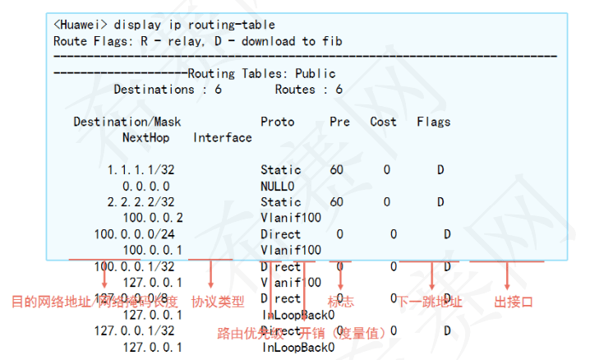Click the NULL0 interface entry
Viewport: 590px width, 360px height.
[x=278, y=186]
